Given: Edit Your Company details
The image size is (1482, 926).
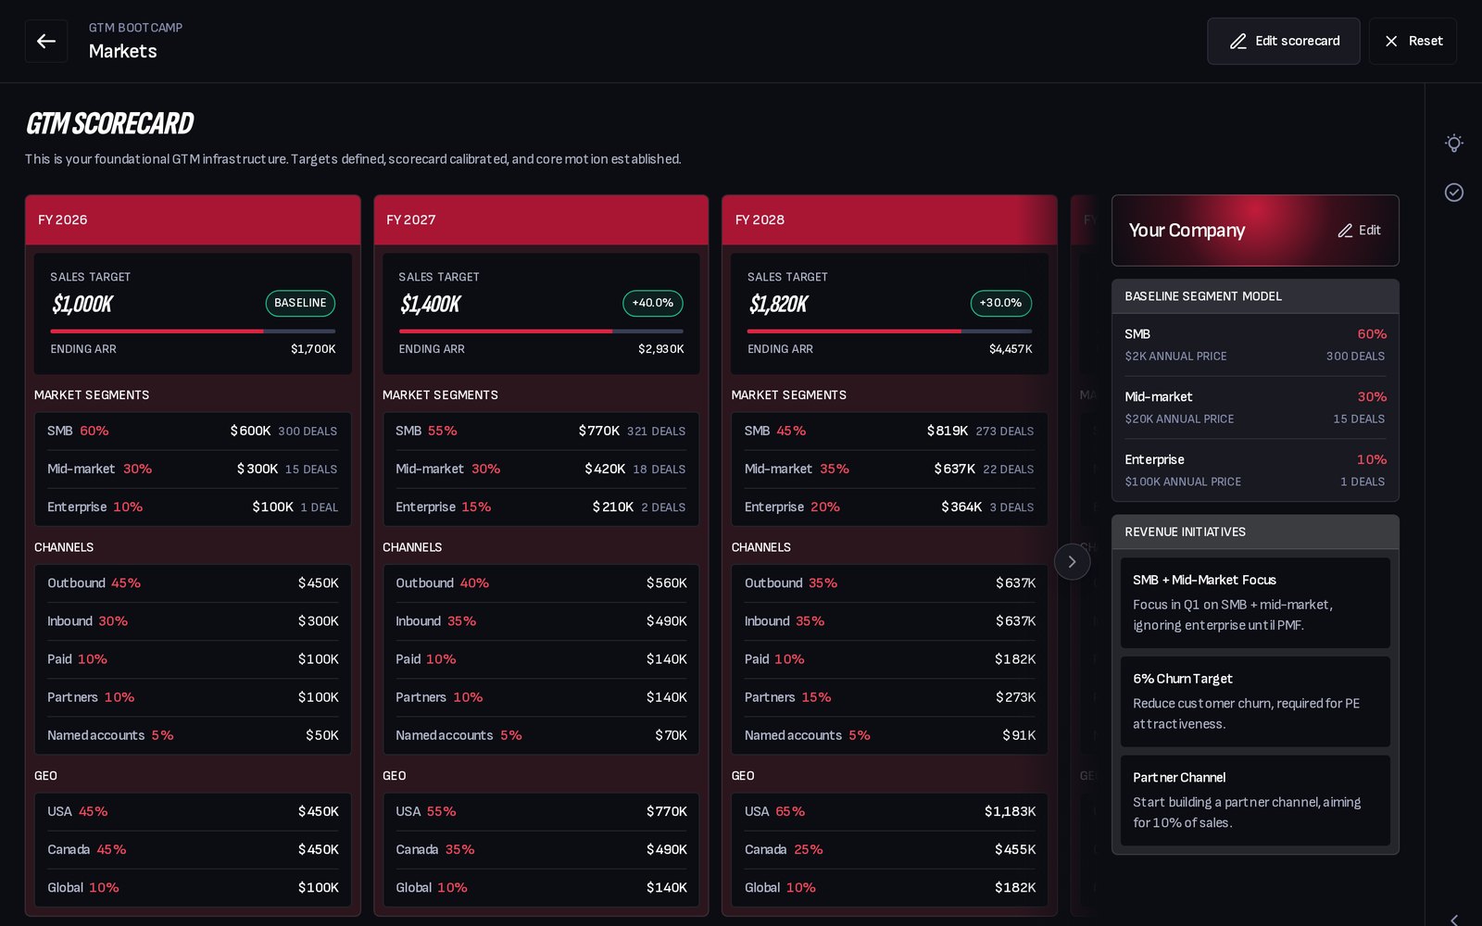Looking at the screenshot, I should (1359, 231).
